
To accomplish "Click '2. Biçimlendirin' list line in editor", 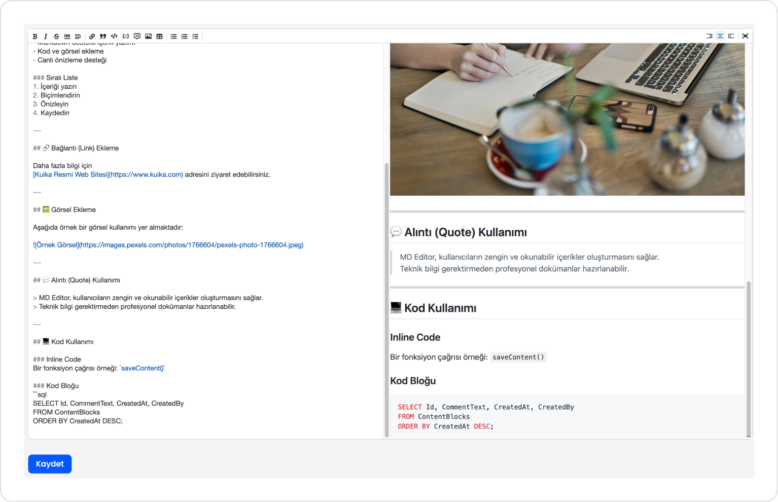I will point(56,95).
